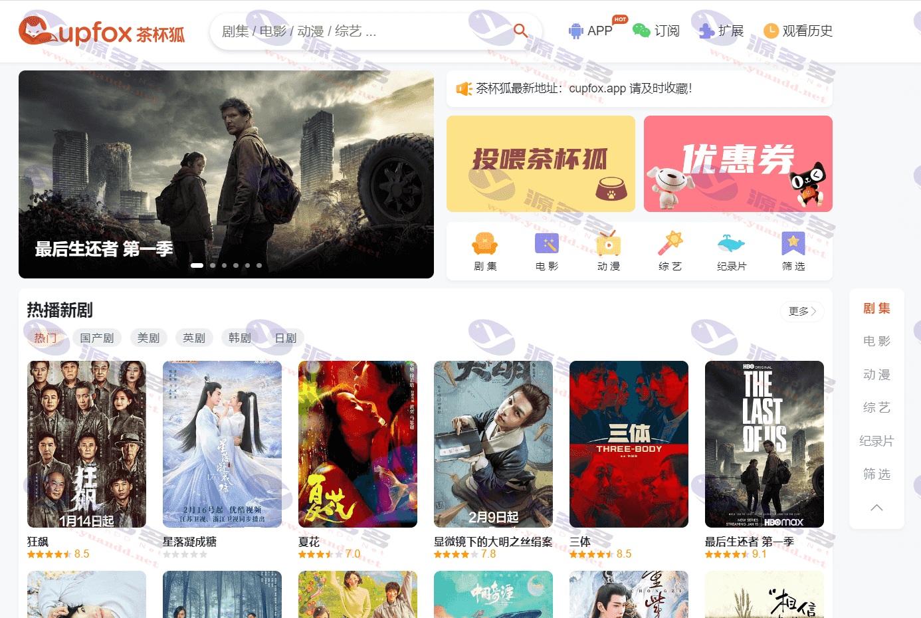
Task: Open the 剧集 sofa category icon
Action: pyautogui.click(x=485, y=244)
